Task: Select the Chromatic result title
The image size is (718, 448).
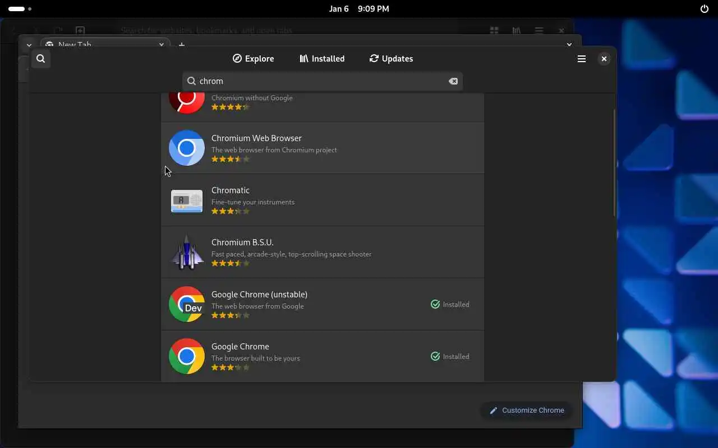Action: click(231, 190)
